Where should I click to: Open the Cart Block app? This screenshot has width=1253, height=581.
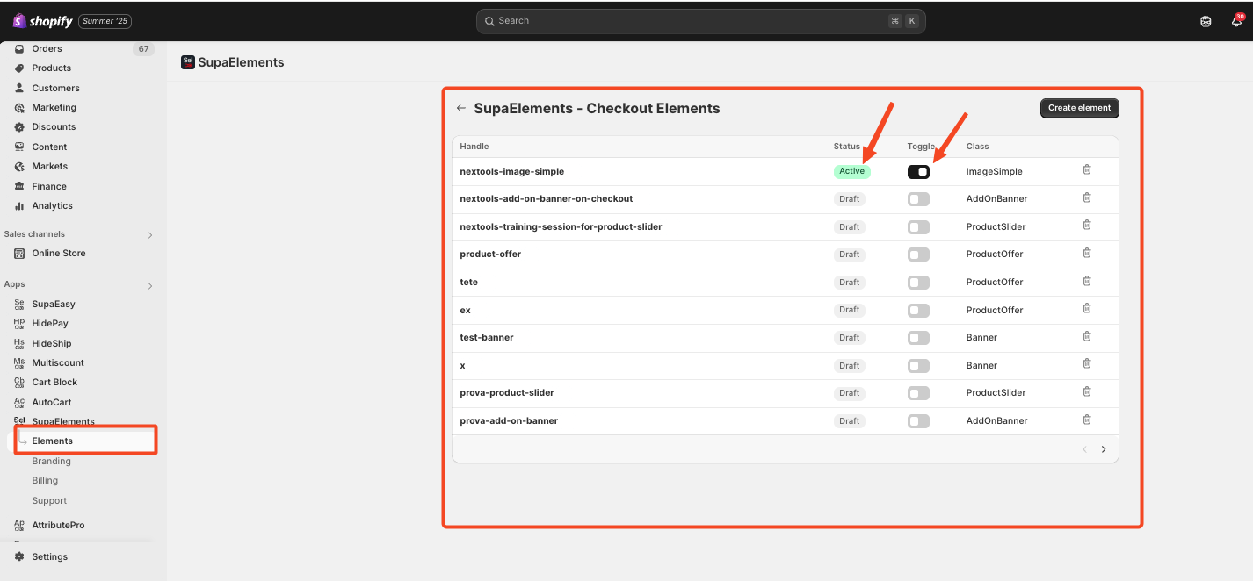click(x=54, y=382)
